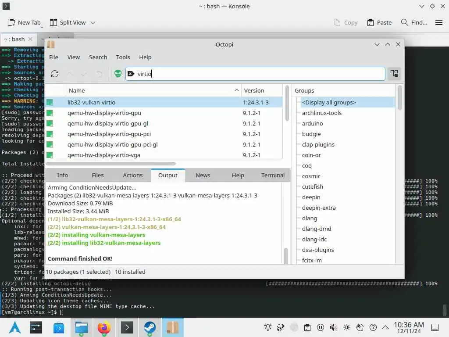449x337 pixels.
Task: Show hidden system tray icons
Action: pos(386,327)
